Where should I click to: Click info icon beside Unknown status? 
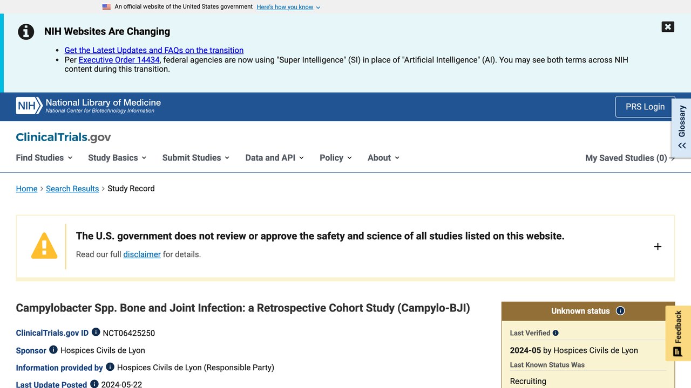(x=620, y=310)
